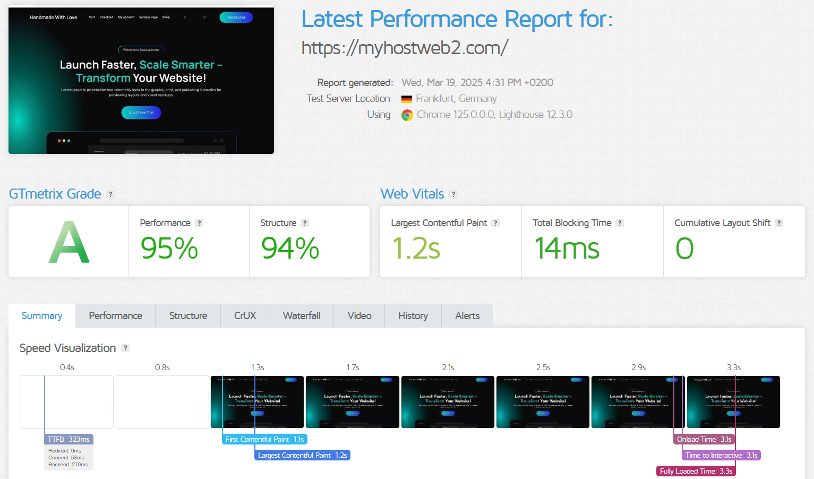Image resolution: width=814 pixels, height=479 pixels.
Task: Open the Waterfall tab
Action: tap(302, 315)
